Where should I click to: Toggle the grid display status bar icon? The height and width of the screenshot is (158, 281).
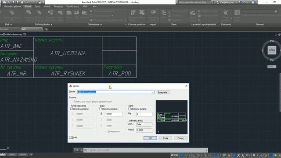click(x=182, y=155)
